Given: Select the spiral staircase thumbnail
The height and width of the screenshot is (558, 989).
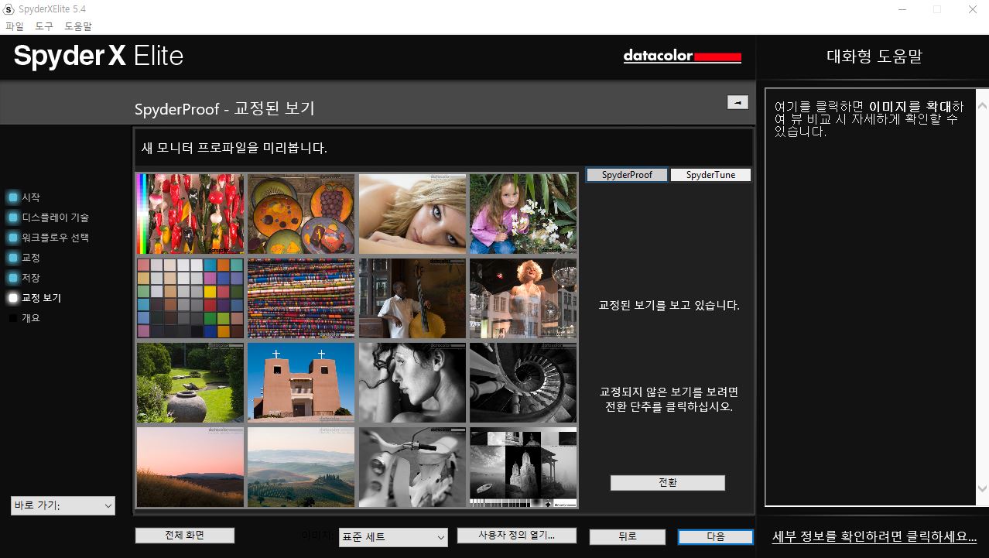Looking at the screenshot, I should pyautogui.click(x=523, y=382).
